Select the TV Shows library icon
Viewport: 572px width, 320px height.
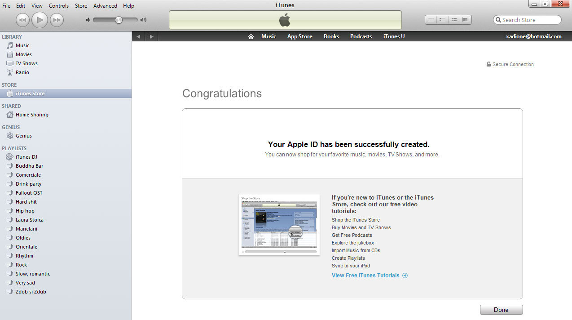point(10,63)
